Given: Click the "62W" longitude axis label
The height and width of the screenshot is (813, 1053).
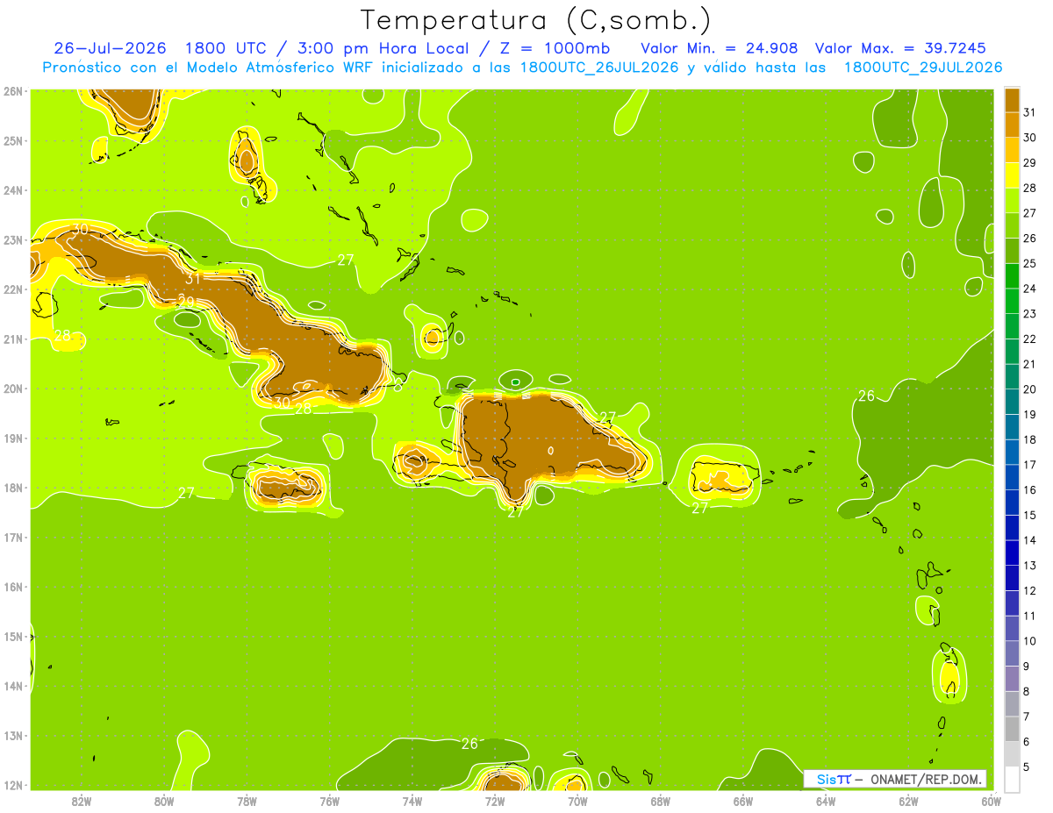Looking at the screenshot, I should coord(908,801).
